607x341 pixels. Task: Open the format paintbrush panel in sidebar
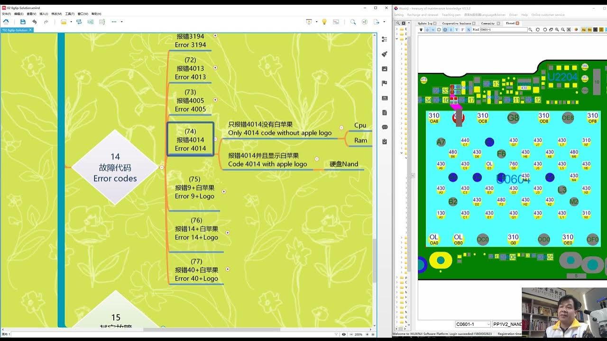click(385, 54)
